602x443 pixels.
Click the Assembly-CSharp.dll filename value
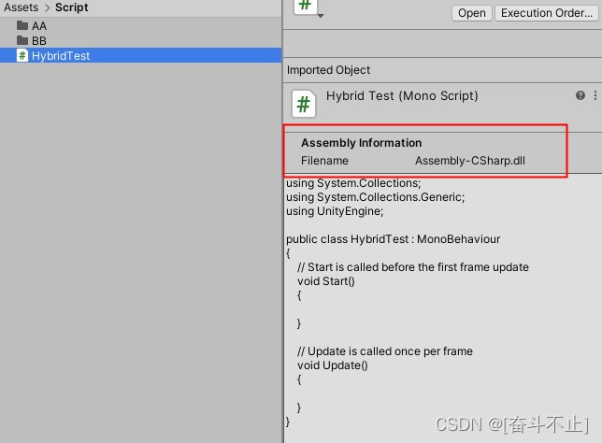pos(469,161)
